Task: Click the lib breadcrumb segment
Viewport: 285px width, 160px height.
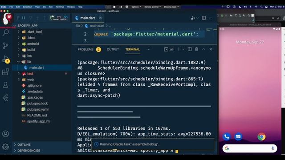Action: click(78, 26)
